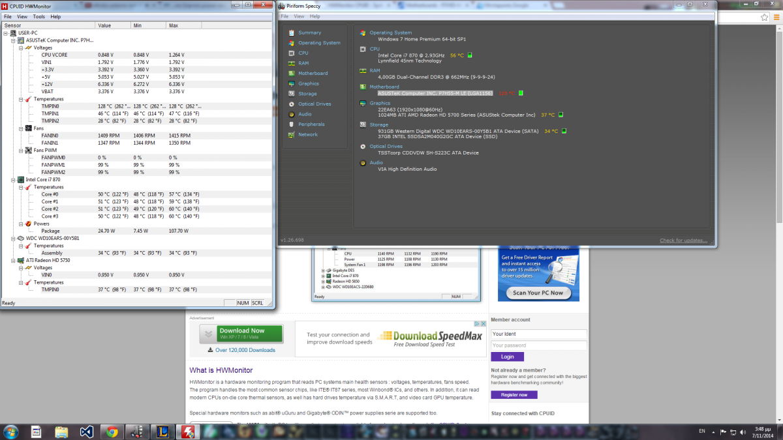Select Audio speaker icon in Speccy sidebar
The image size is (783, 440).
[292, 114]
